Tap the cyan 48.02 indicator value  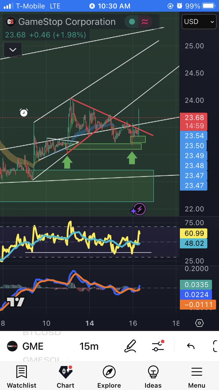[x=193, y=243]
